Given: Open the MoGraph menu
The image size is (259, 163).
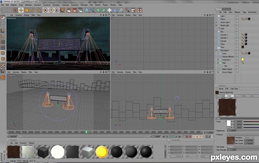Looking at the screenshot, I should (x=84, y=5).
